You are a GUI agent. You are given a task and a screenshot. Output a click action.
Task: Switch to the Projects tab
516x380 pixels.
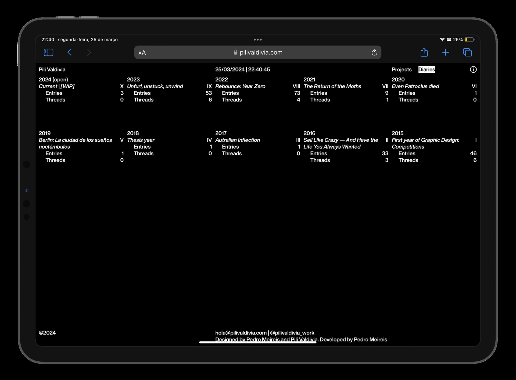[x=402, y=69]
